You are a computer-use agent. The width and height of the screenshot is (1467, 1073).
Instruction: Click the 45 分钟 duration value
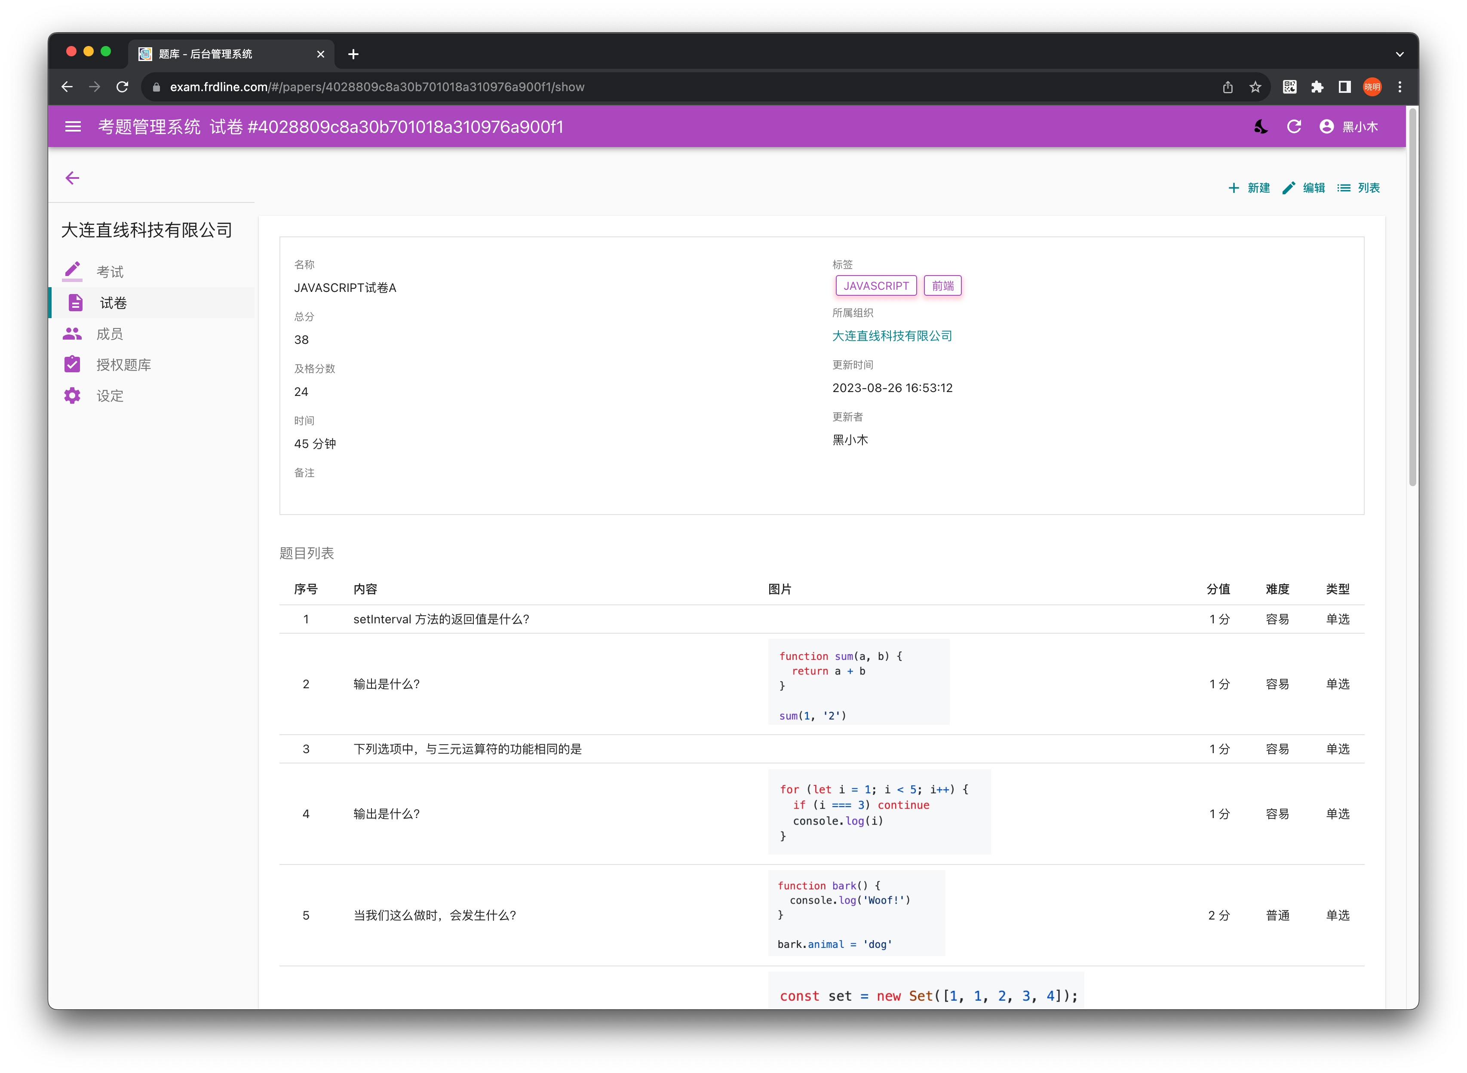(315, 444)
